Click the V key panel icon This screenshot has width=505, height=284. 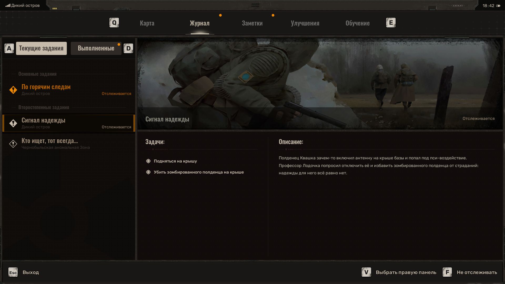(366, 272)
